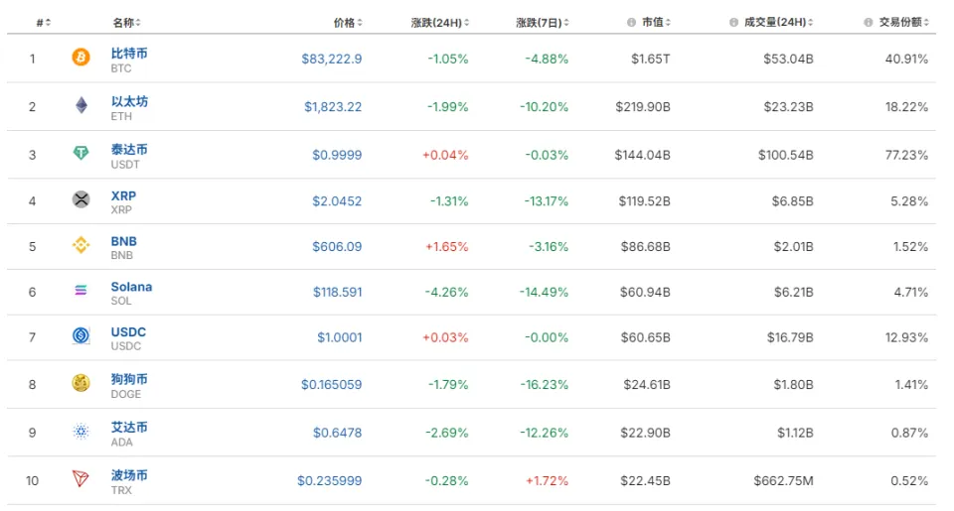The height and width of the screenshot is (511, 954).
Task: Click Cardano price $0.6478
Action: pos(337,433)
